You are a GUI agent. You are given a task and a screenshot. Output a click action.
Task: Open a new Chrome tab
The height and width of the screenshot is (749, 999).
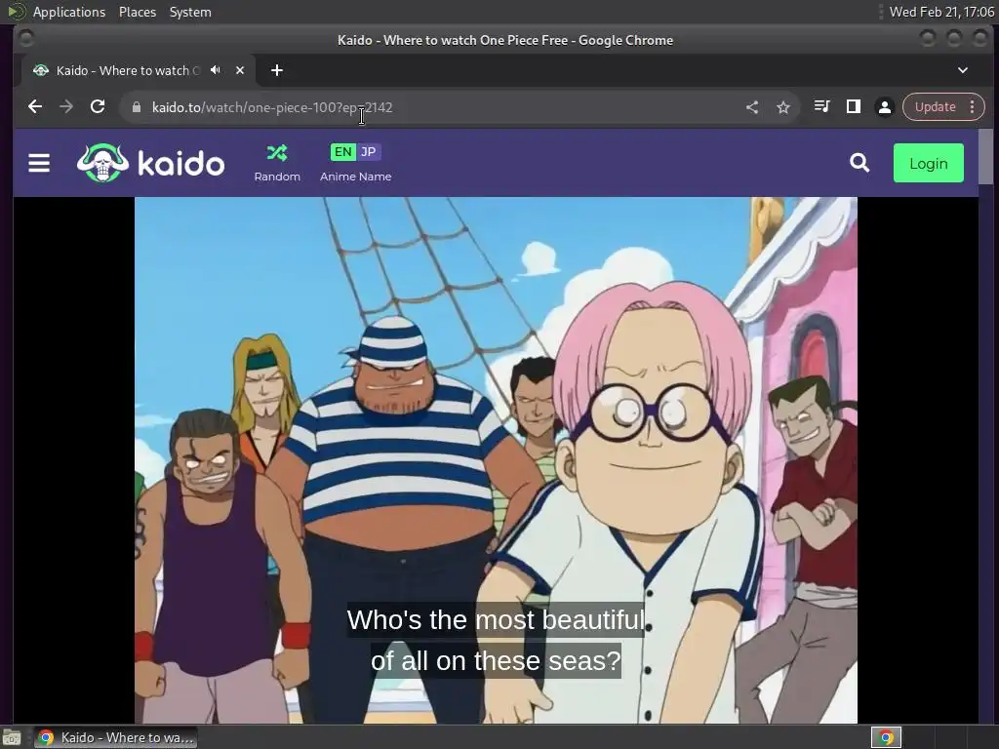click(276, 70)
